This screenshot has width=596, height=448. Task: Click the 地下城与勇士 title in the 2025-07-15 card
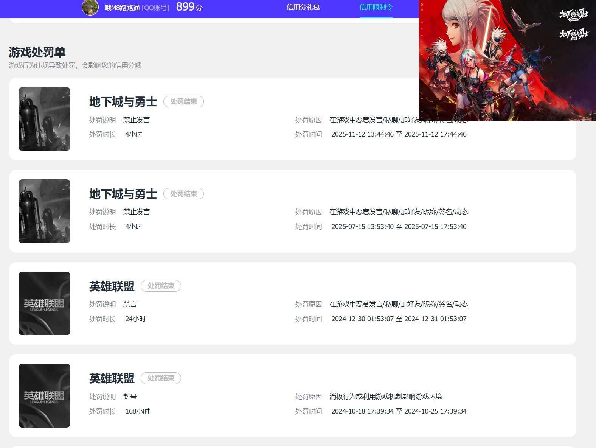tap(123, 194)
